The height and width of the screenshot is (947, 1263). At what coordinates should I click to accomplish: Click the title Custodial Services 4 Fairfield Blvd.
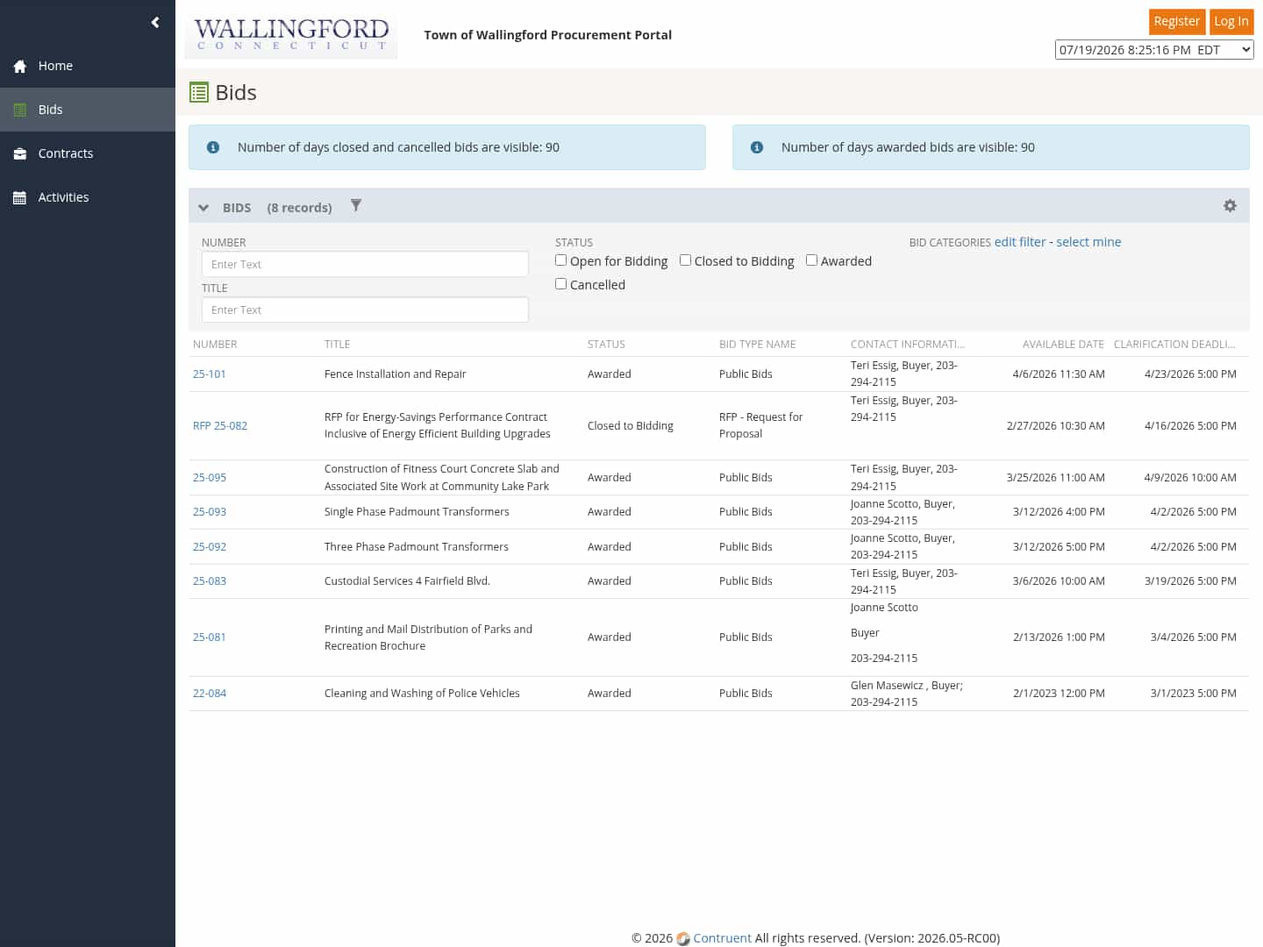[x=407, y=580]
